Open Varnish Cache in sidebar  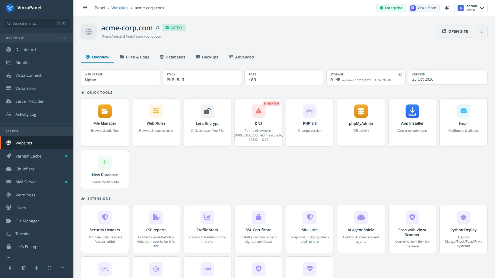(37, 156)
